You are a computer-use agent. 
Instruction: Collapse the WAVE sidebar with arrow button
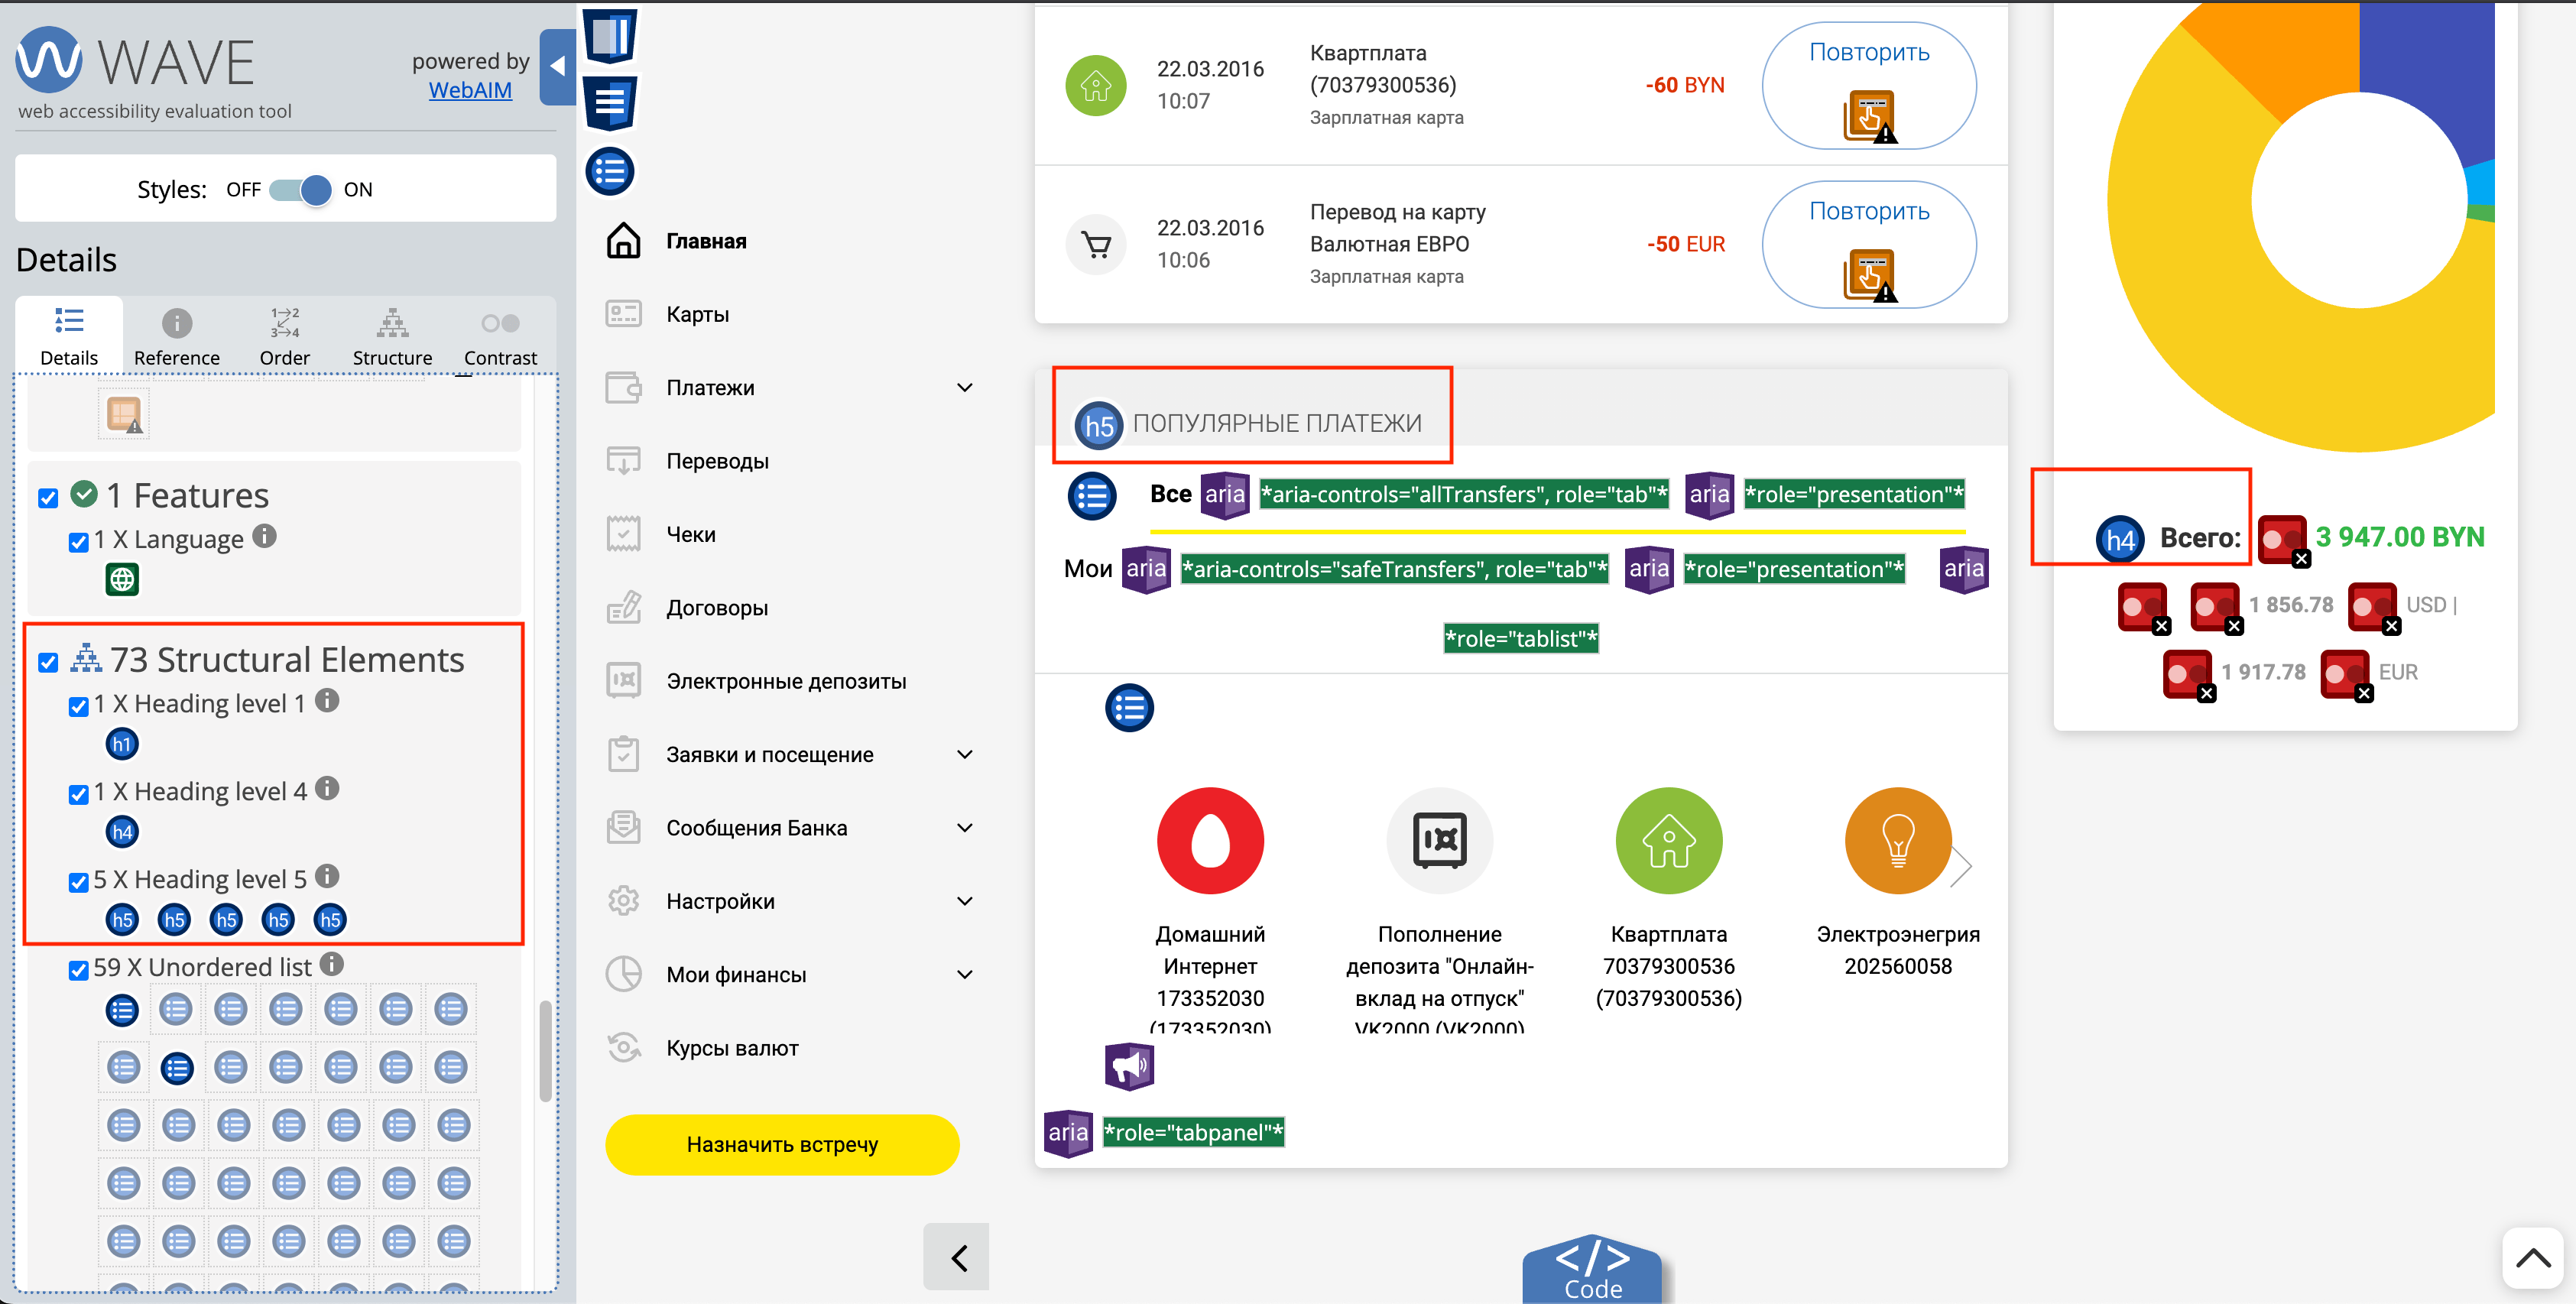[557, 66]
